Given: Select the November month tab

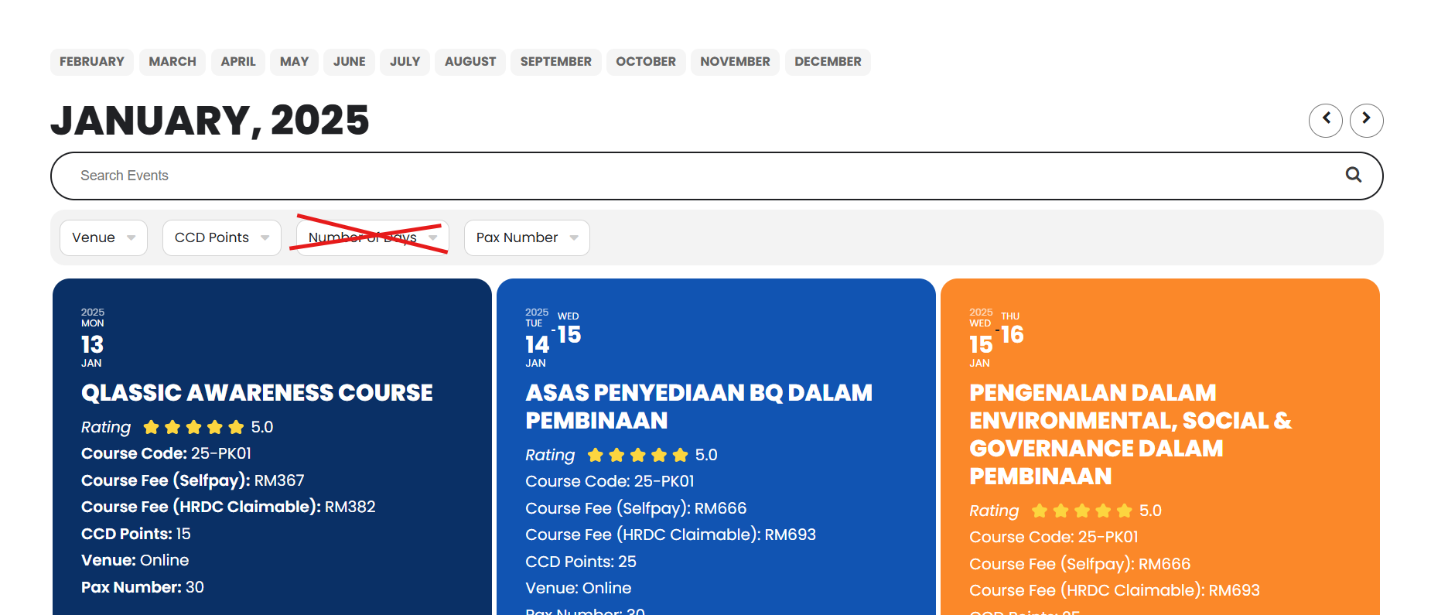Looking at the screenshot, I should click(735, 62).
